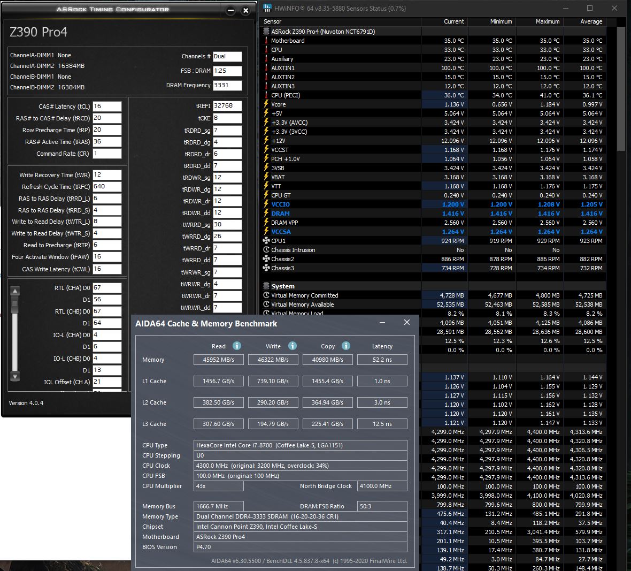Click the tREFI value field
The height and width of the screenshot is (571, 631).
[227, 106]
